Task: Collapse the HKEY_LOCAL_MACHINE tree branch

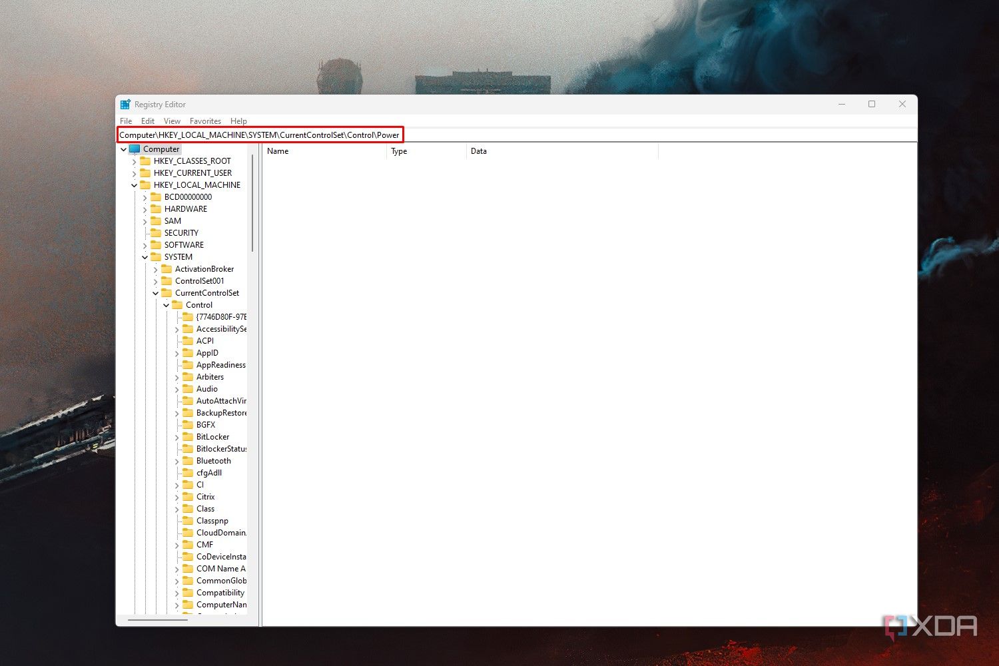Action: click(135, 184)
